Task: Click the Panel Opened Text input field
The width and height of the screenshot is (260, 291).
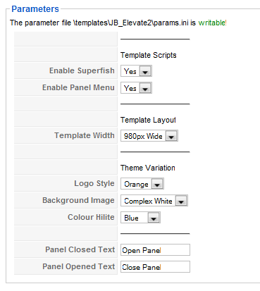Action: click(x=155, y=267)
